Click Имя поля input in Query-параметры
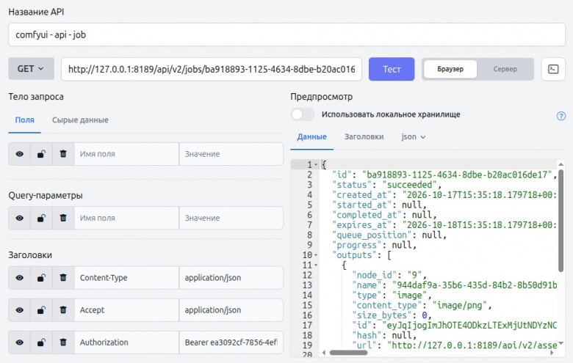The width and height of the screenshot is (573, 363). pos(126,218)
